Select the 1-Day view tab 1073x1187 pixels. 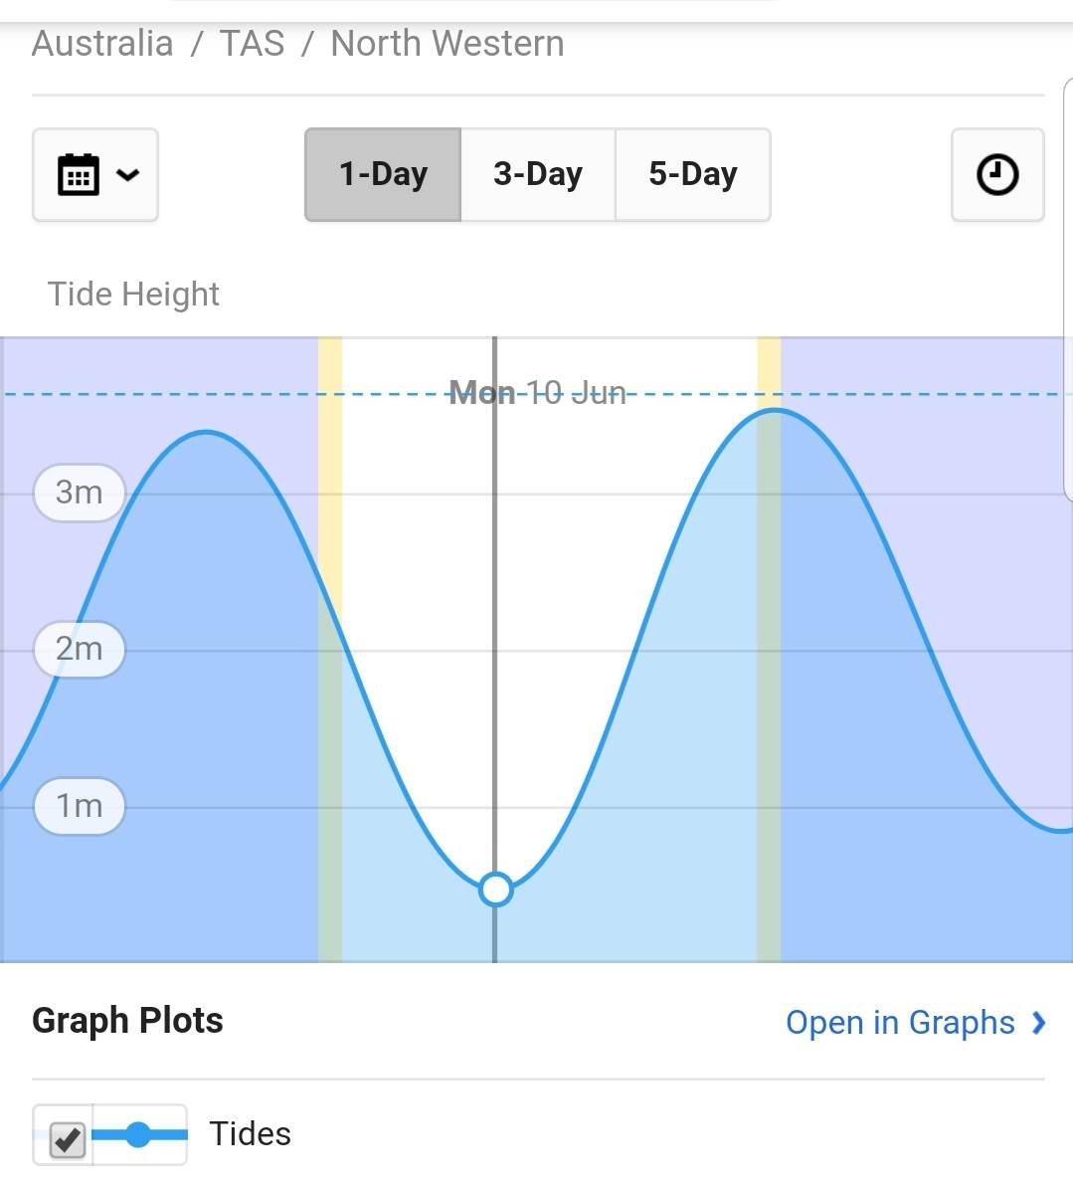click(383, 174)
